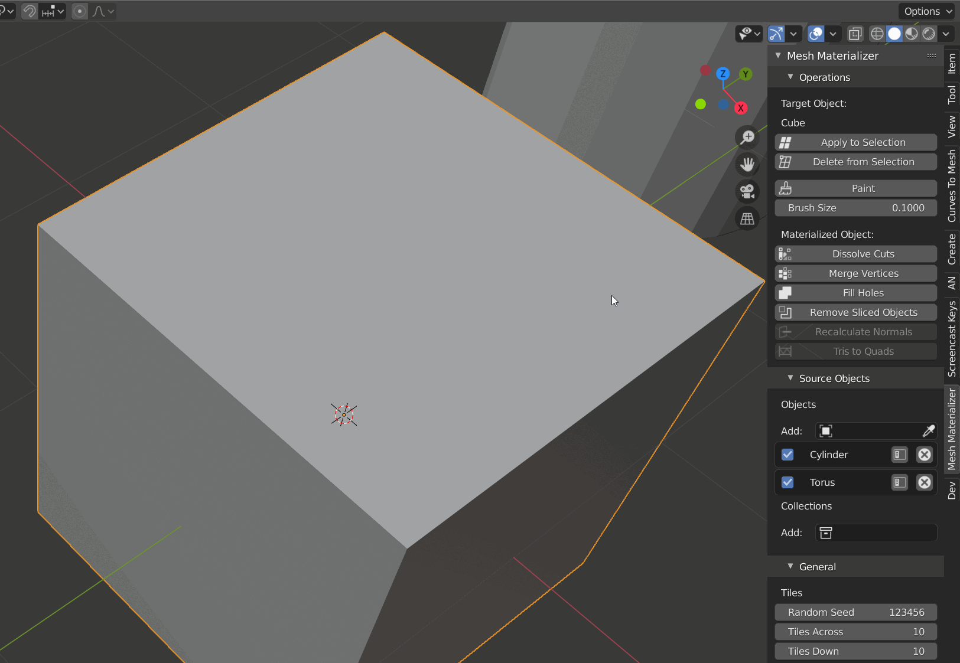Click the zoom magnifier viewport icon
Screen dimensions: 960x663
pyautogui.click(x=747, y=137)
